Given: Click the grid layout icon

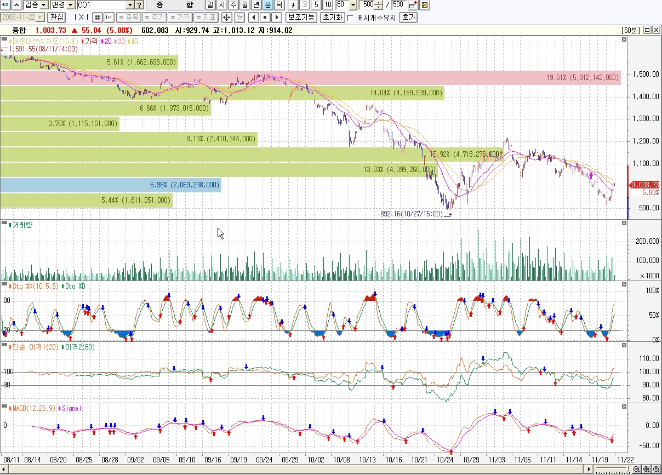Looking at the screenshot, I should tap(97, 17).
